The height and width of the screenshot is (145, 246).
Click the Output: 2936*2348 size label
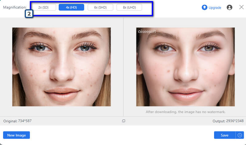(x=228, y=121)
